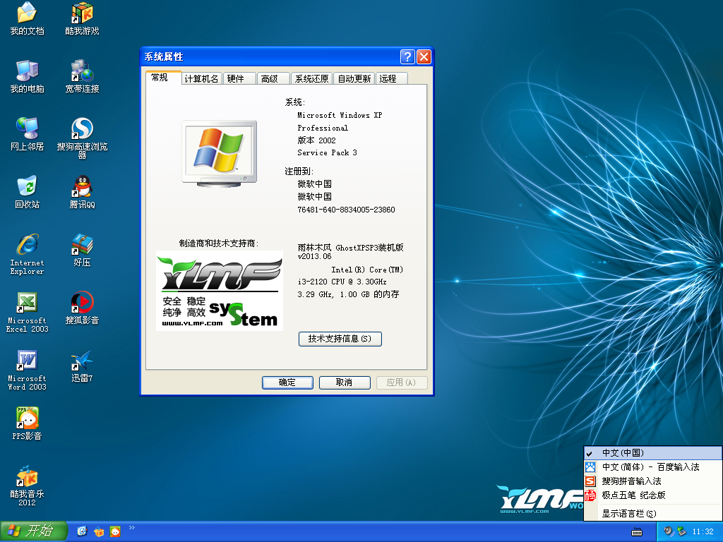Select the 酷我音乐 2012 desktop icon

tap(27, 486)
